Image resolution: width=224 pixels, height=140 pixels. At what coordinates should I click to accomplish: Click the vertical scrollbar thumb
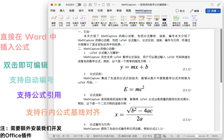[221, 56]
